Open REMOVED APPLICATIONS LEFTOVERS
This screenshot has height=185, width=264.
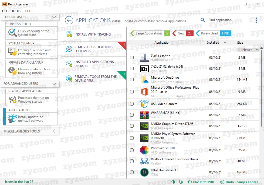point(94,49)
